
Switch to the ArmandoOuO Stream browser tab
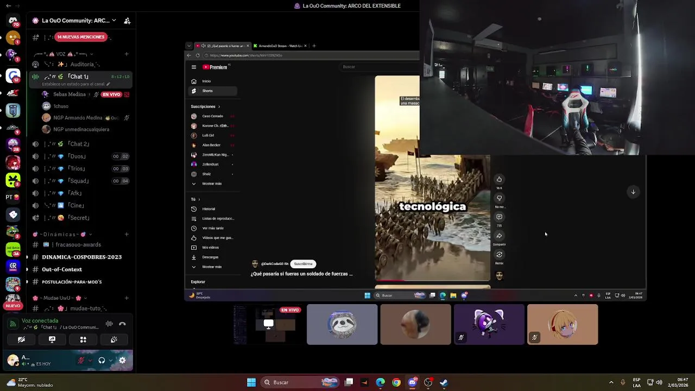(280, 46)
